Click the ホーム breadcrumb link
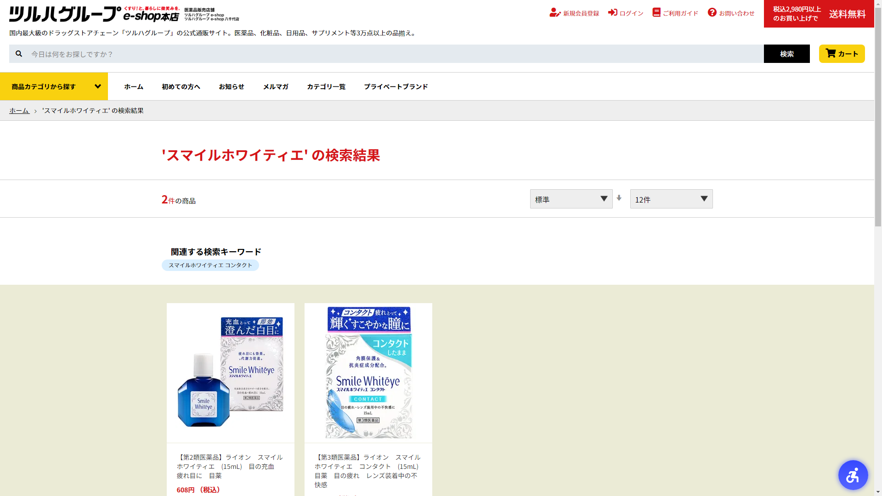882x496 pixels. (19, 111)
